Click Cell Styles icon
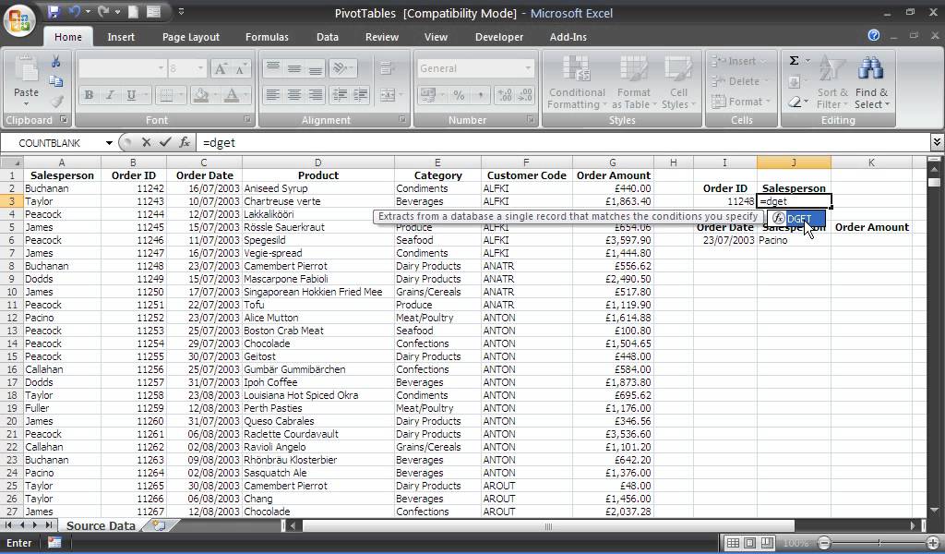945x554 pixels. (678, 69)
